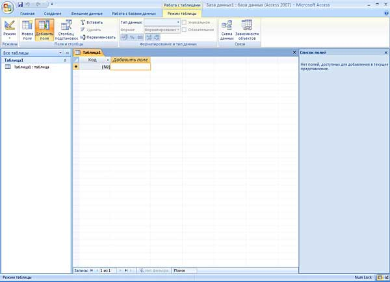Open the Схема данных relationships window

click(227, 30)
